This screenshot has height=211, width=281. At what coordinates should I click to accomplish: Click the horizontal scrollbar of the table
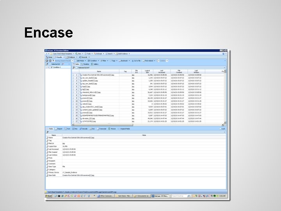coord(103,125)
